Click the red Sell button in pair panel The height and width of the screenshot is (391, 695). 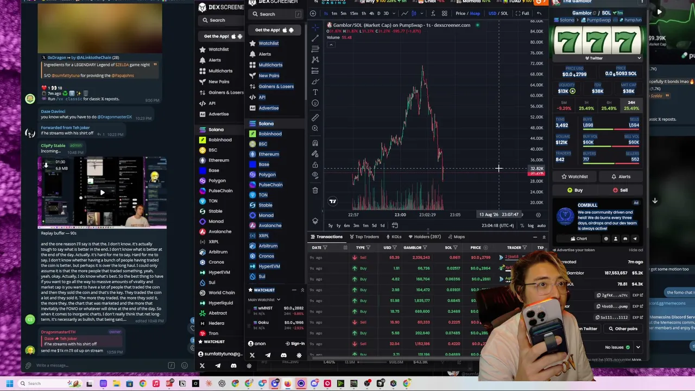(620, 190)
